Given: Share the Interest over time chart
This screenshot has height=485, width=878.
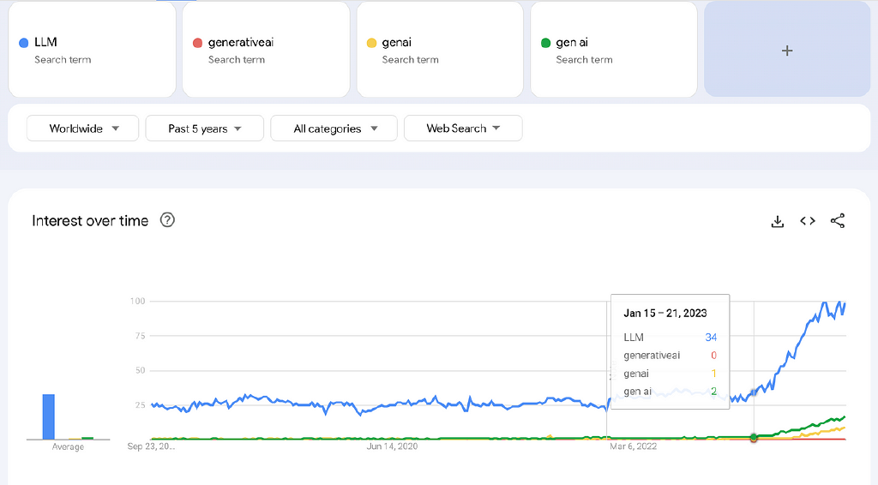Looking at the screenshot, I should [838, 221].
